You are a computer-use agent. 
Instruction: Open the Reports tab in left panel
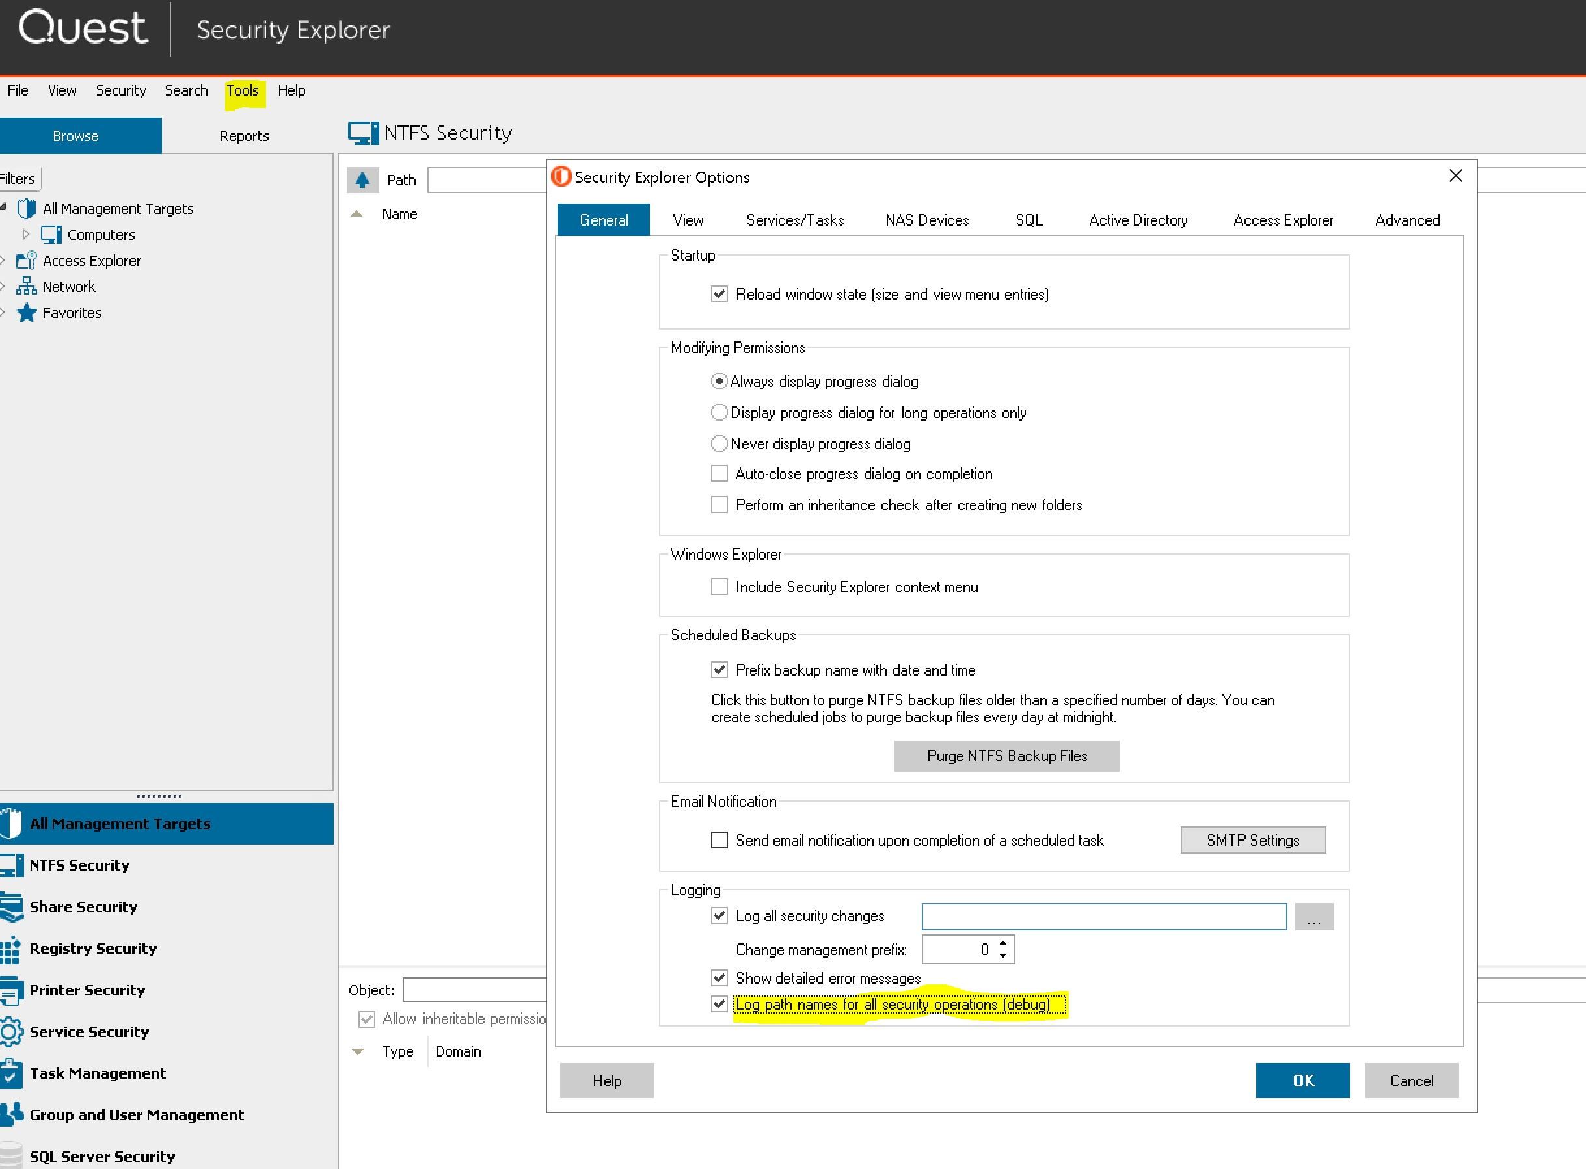click(x=243, y=136)
